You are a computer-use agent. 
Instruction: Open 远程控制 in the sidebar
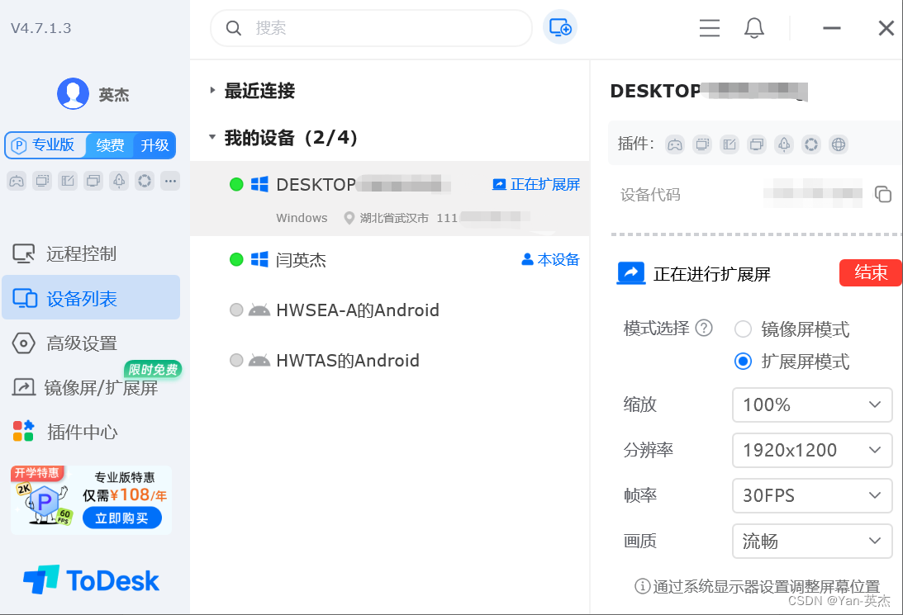[x=91, y=253]
